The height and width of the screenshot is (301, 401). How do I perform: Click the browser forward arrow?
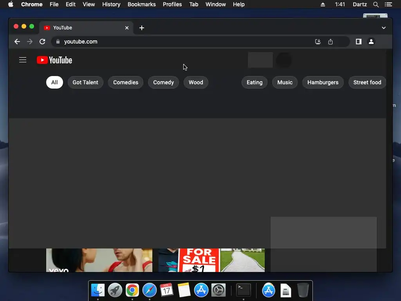pyautogui.click(x=30, y=42)
